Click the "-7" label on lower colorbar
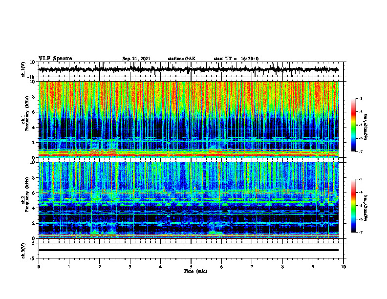Image resolution: width=387 pixels, height=299 pixels. coord(361,232)
